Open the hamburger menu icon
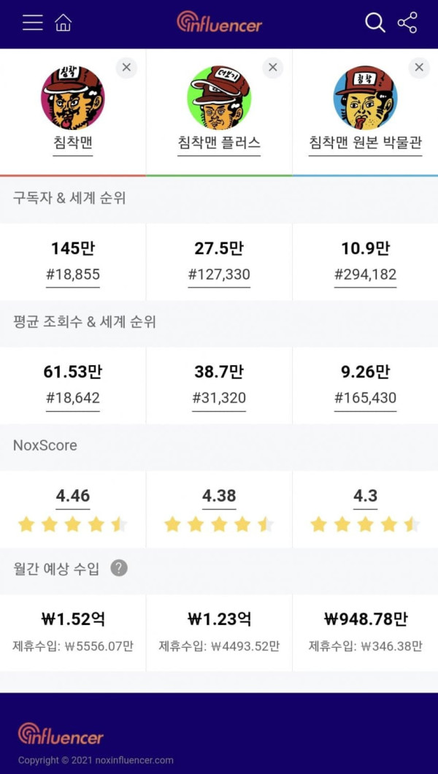The image size is (438, 774). 33,23
